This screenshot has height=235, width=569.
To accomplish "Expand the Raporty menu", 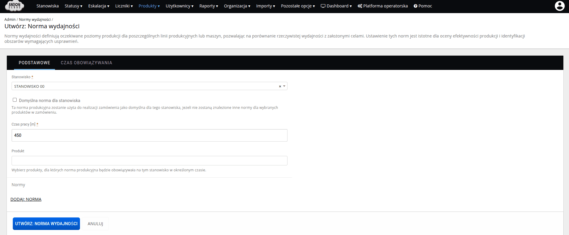I will click(208, 6).
